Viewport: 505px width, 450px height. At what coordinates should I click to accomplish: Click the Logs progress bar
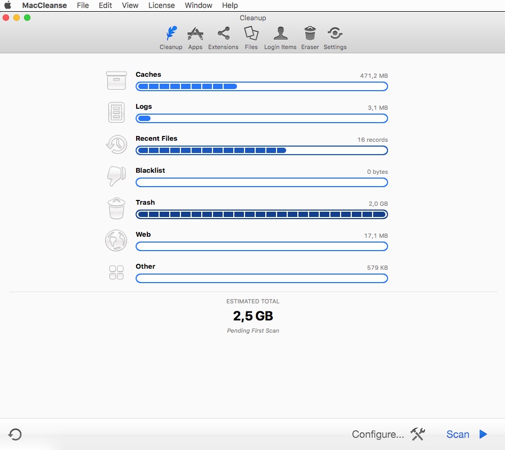click(x=262, y=118)
